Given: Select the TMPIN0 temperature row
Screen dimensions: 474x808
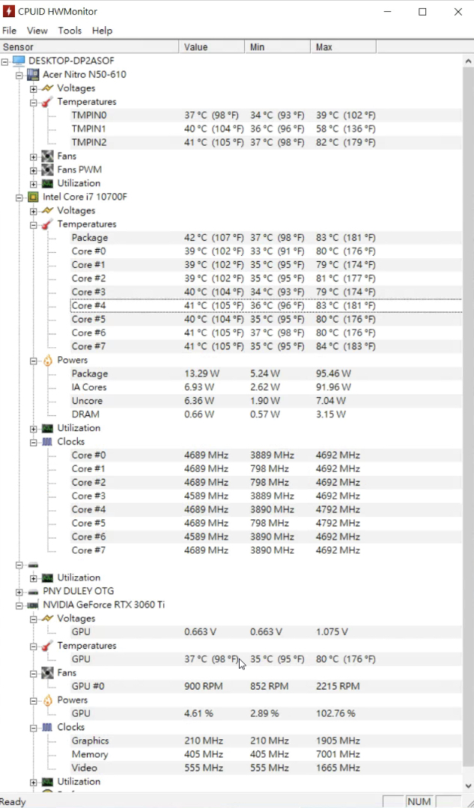Looking at the screenshot, I should 266,115.
